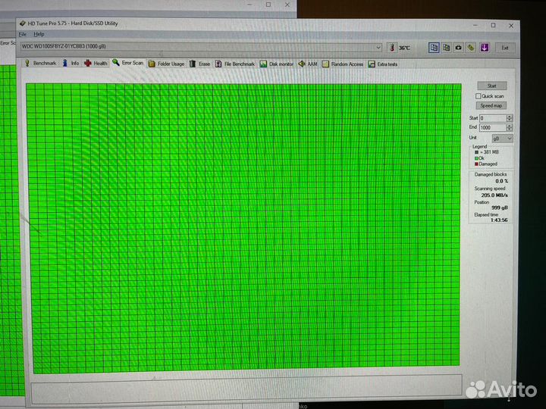546x409 pixels.
Task: Close the HD Tune Pro window
Action: 511,26
